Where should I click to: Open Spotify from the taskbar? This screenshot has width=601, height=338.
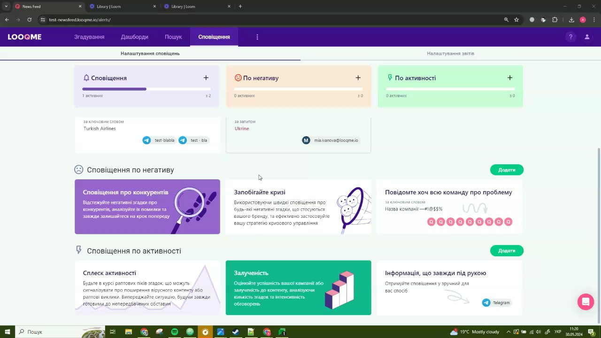[175, 332]
